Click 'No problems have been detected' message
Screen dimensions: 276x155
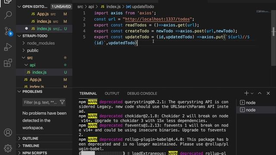[44, 121]
